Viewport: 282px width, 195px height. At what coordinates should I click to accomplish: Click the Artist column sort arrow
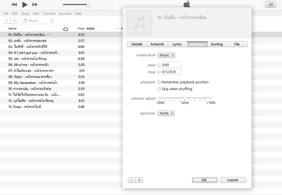click(x=117, y=29)
